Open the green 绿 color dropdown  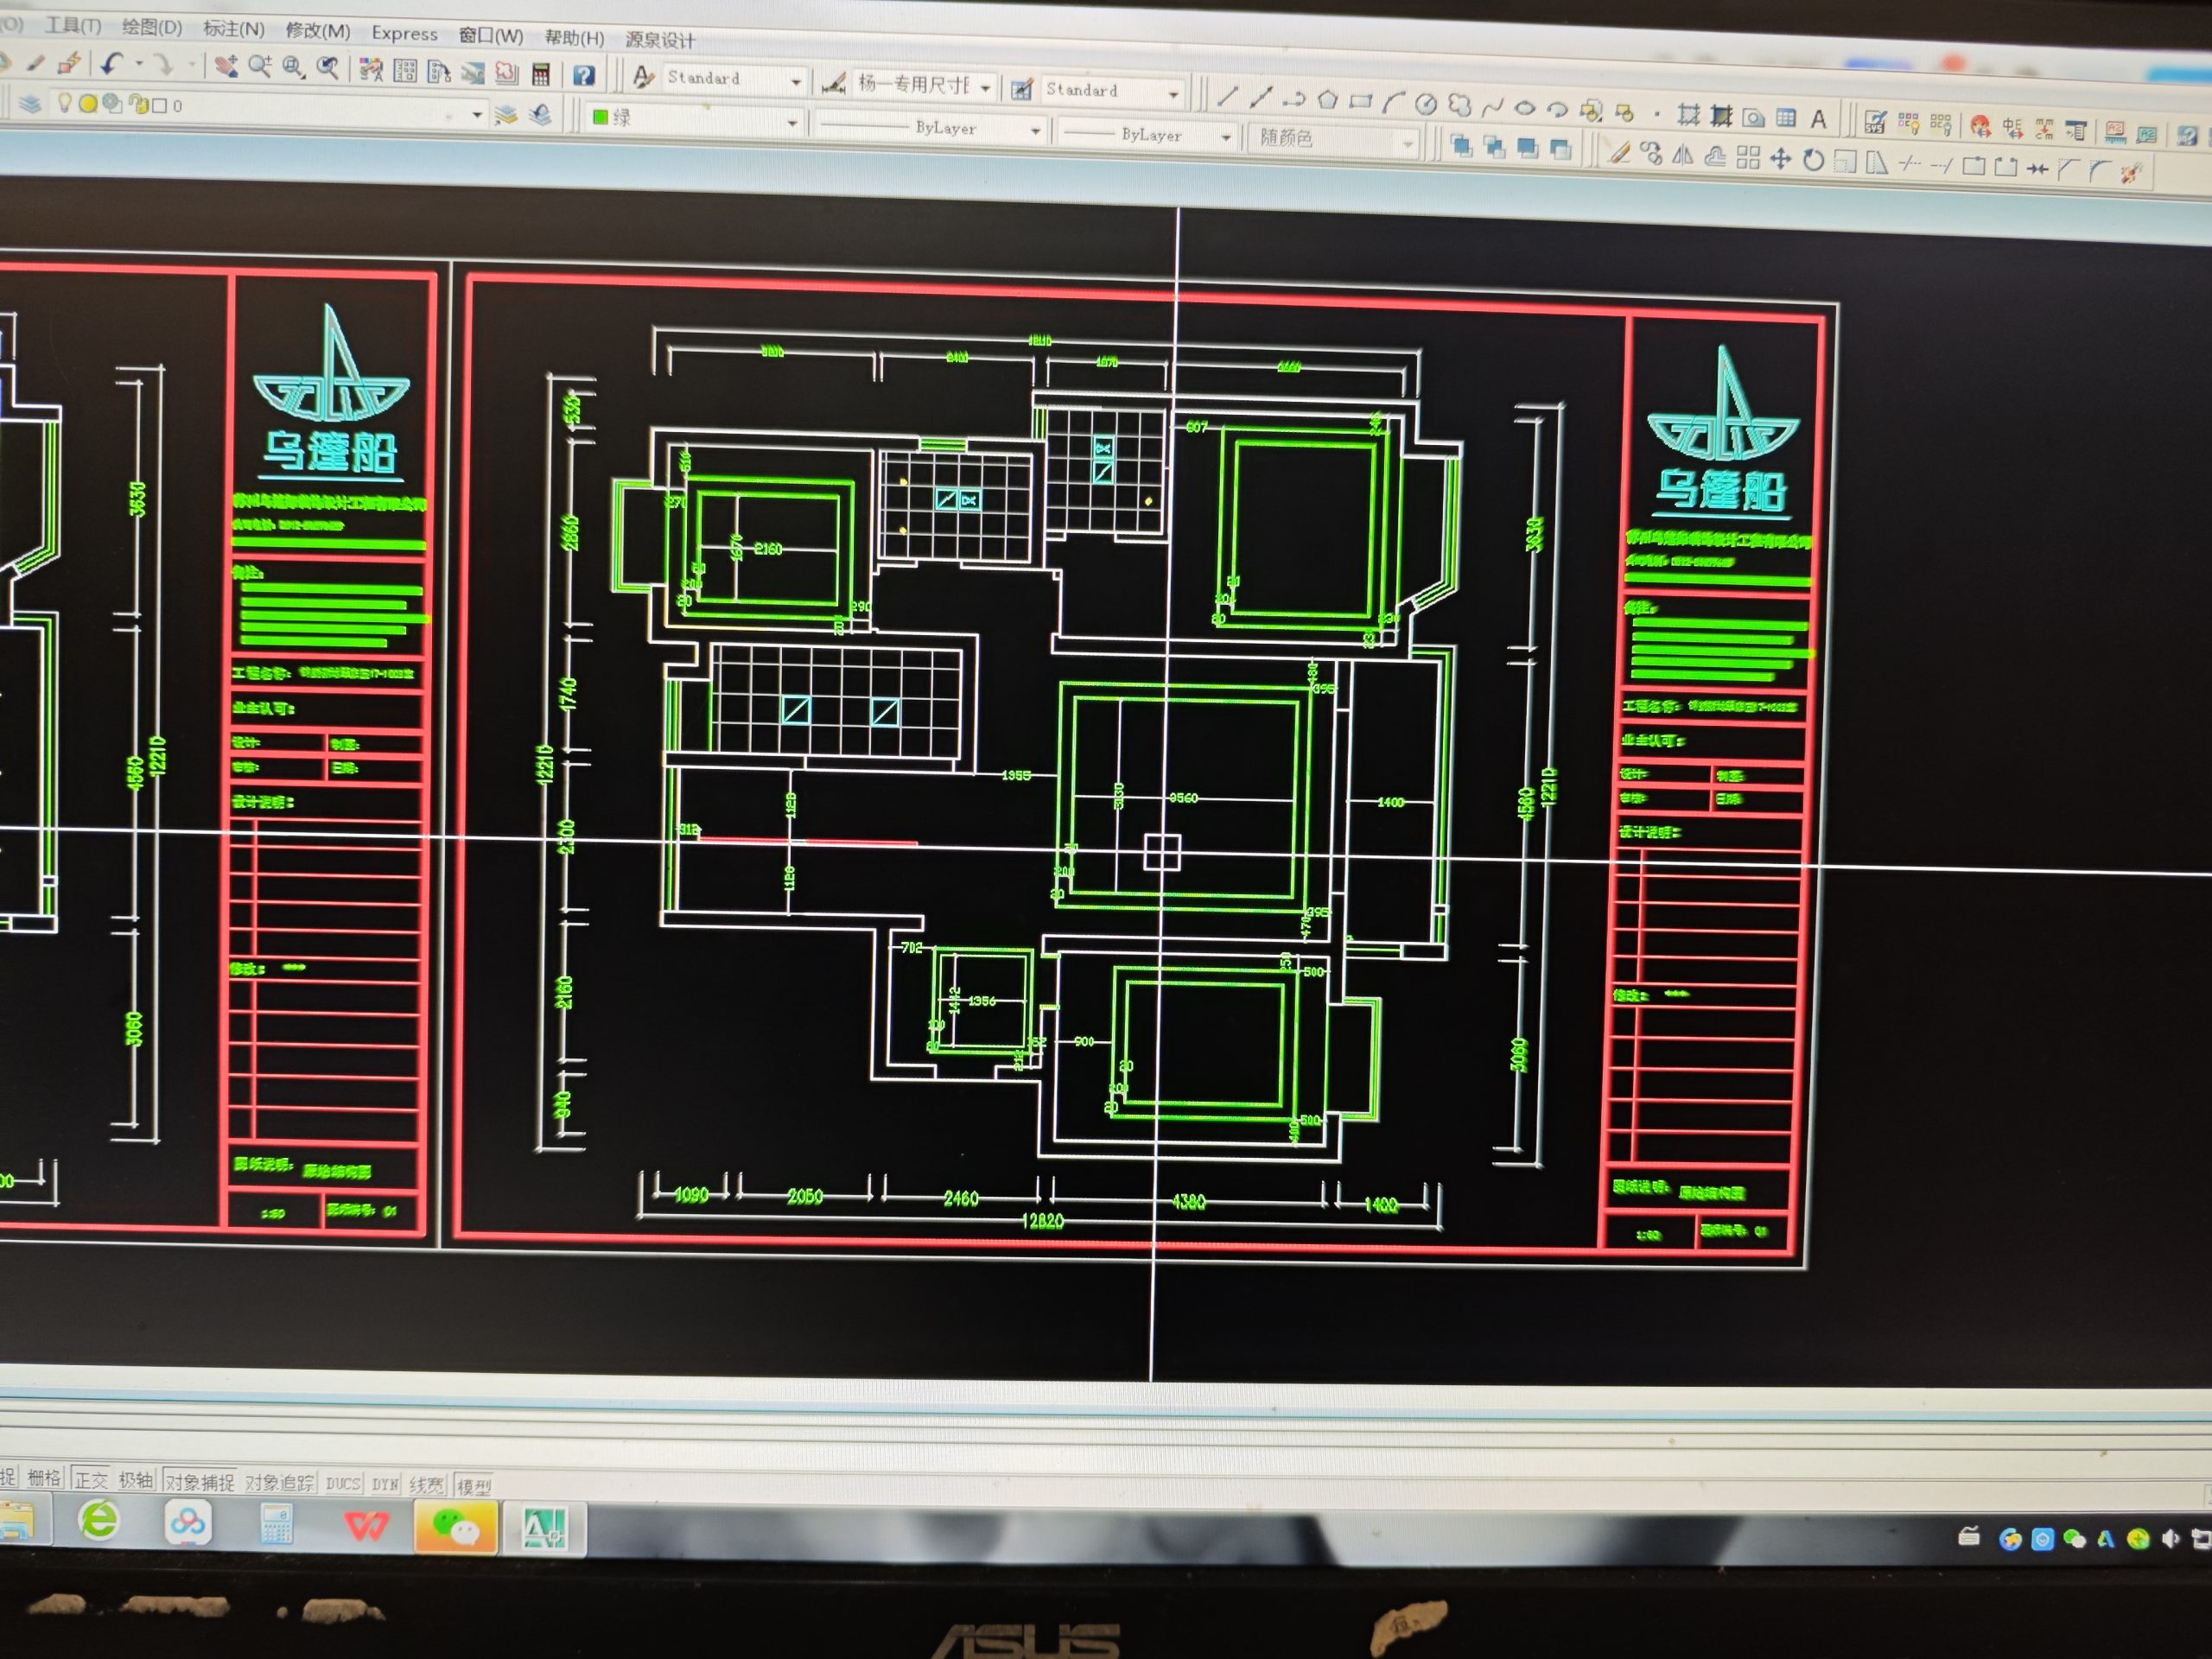(x=791, y=122)
